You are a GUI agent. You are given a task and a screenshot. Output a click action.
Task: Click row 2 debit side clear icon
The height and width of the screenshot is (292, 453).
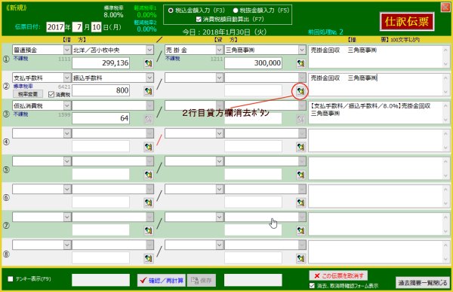click(149, 91)
